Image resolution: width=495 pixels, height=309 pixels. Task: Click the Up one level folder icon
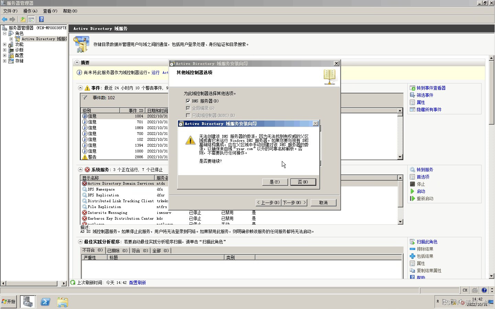click(x=23, y=19)
